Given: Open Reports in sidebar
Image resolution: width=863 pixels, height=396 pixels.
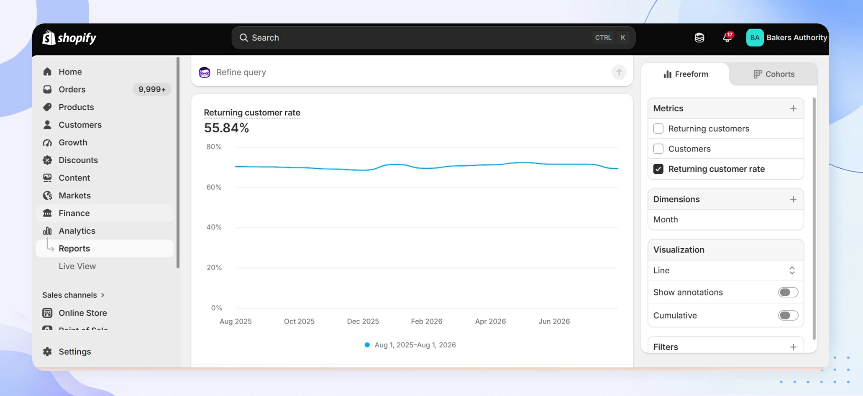Looking at the screenshot, I should tap(105, 248).
